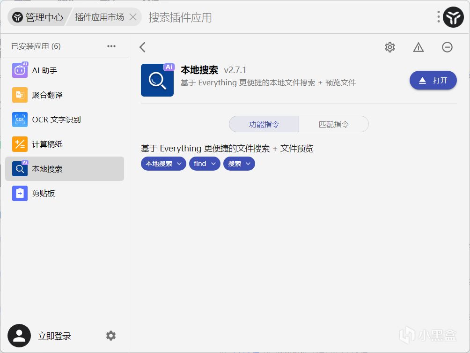The image size is (470, 353).
Task: Select the 计算稿纸 calculator icon
Action: tap(20, 144)
